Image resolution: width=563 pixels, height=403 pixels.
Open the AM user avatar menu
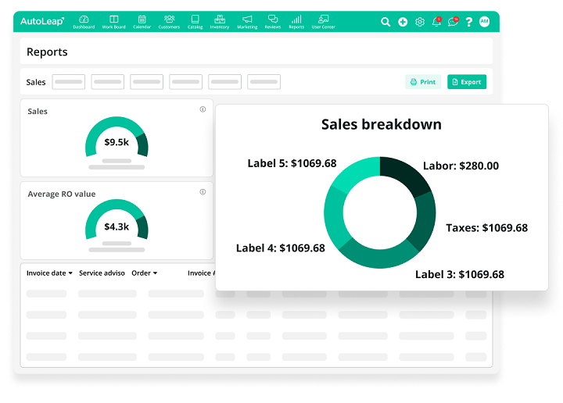(484, 22)
